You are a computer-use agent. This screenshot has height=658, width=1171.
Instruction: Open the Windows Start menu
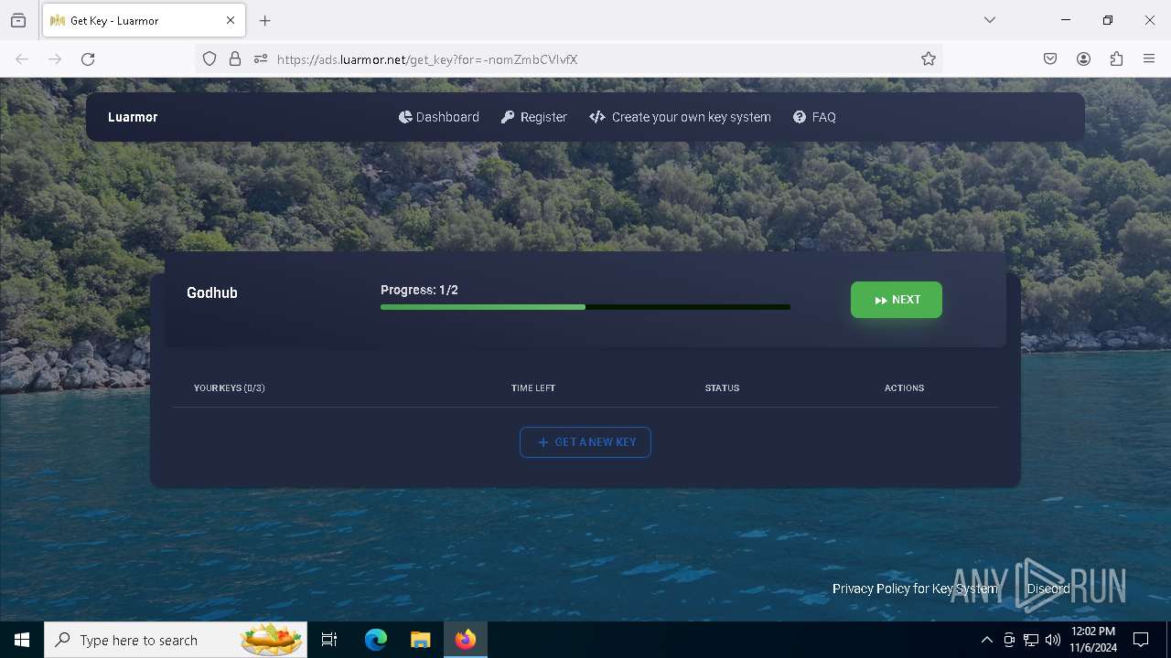(22, 640)
